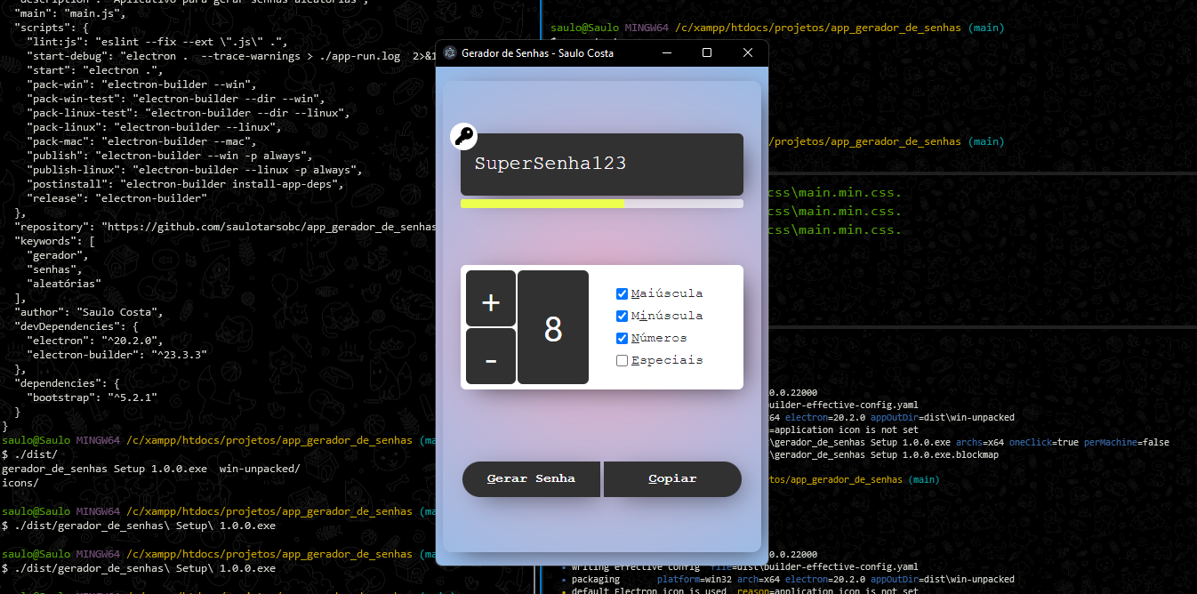
Task: Close the Gerador de Senhas window
Action: (x=747, y=53)
